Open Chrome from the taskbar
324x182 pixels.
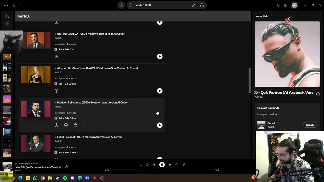[x=43, y=178]
